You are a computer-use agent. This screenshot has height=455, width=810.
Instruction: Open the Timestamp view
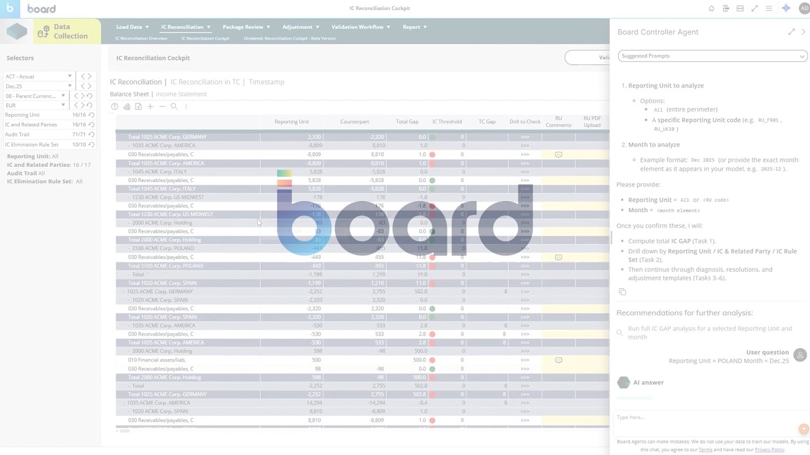coord(266,82)
